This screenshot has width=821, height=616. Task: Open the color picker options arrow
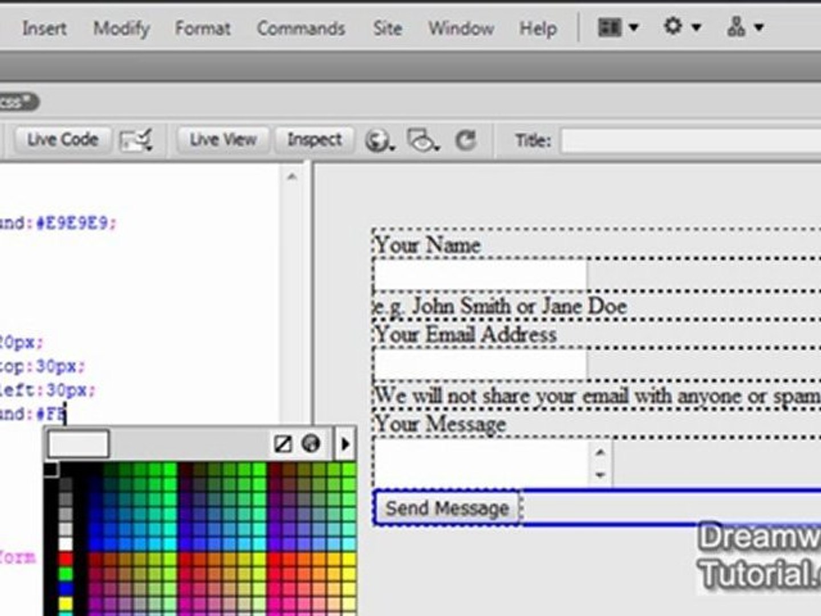click(345, 444)
